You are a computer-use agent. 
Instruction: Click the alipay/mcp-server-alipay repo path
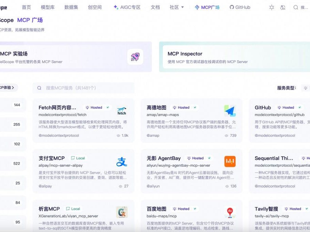coord(61,165)
